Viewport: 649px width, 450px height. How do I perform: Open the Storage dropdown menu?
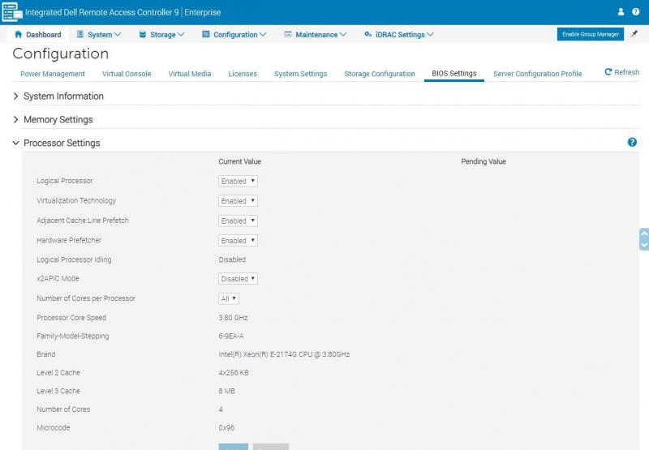coord(161,35)
